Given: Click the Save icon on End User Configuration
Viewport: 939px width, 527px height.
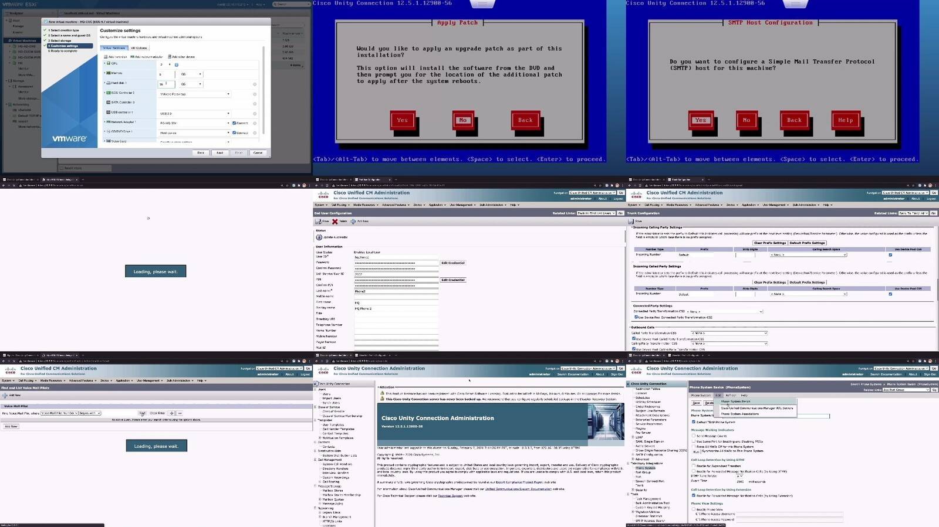Looking at the screenshot, I should click(319, 222).
